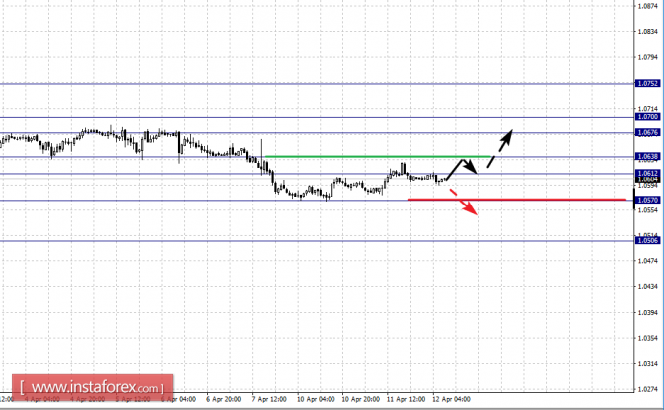The width and height of the screenshot is (664, 410).
Task: Click the 6 Apr 20:00 time marker
Action: click(x=224, y=399)
